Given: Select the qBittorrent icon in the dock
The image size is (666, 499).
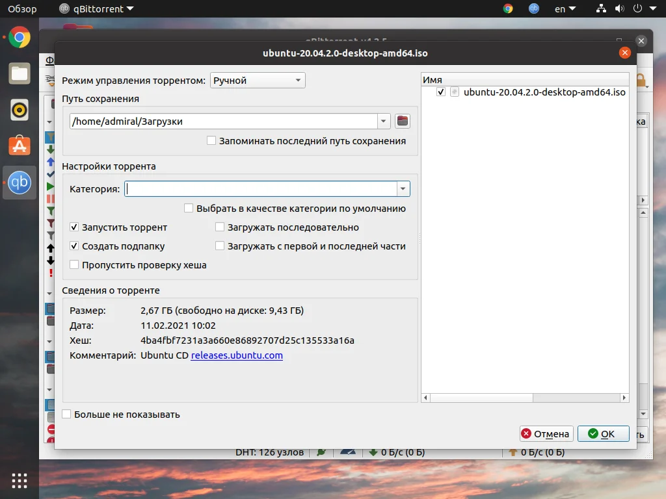Looking at the screenshot, I should pos(19,183).
